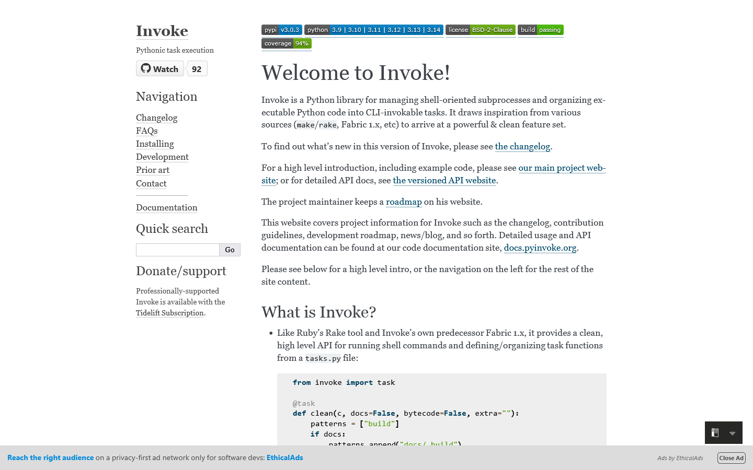Click the license BSD-2-Clause badge
Screen dimensions: 753x470
(480, 30)
